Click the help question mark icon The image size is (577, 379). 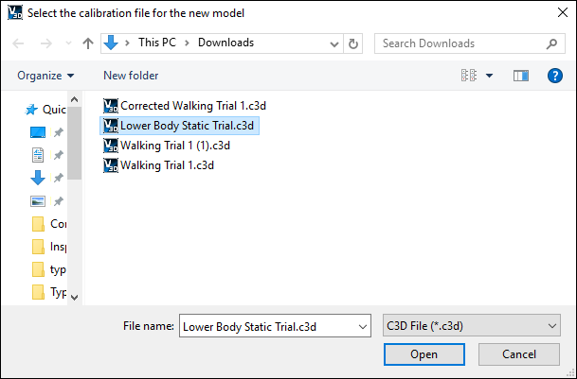coord(555,76)
